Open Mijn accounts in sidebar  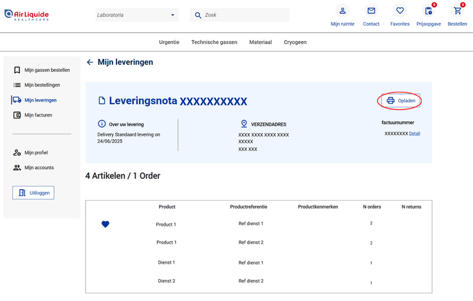point(39,168)
